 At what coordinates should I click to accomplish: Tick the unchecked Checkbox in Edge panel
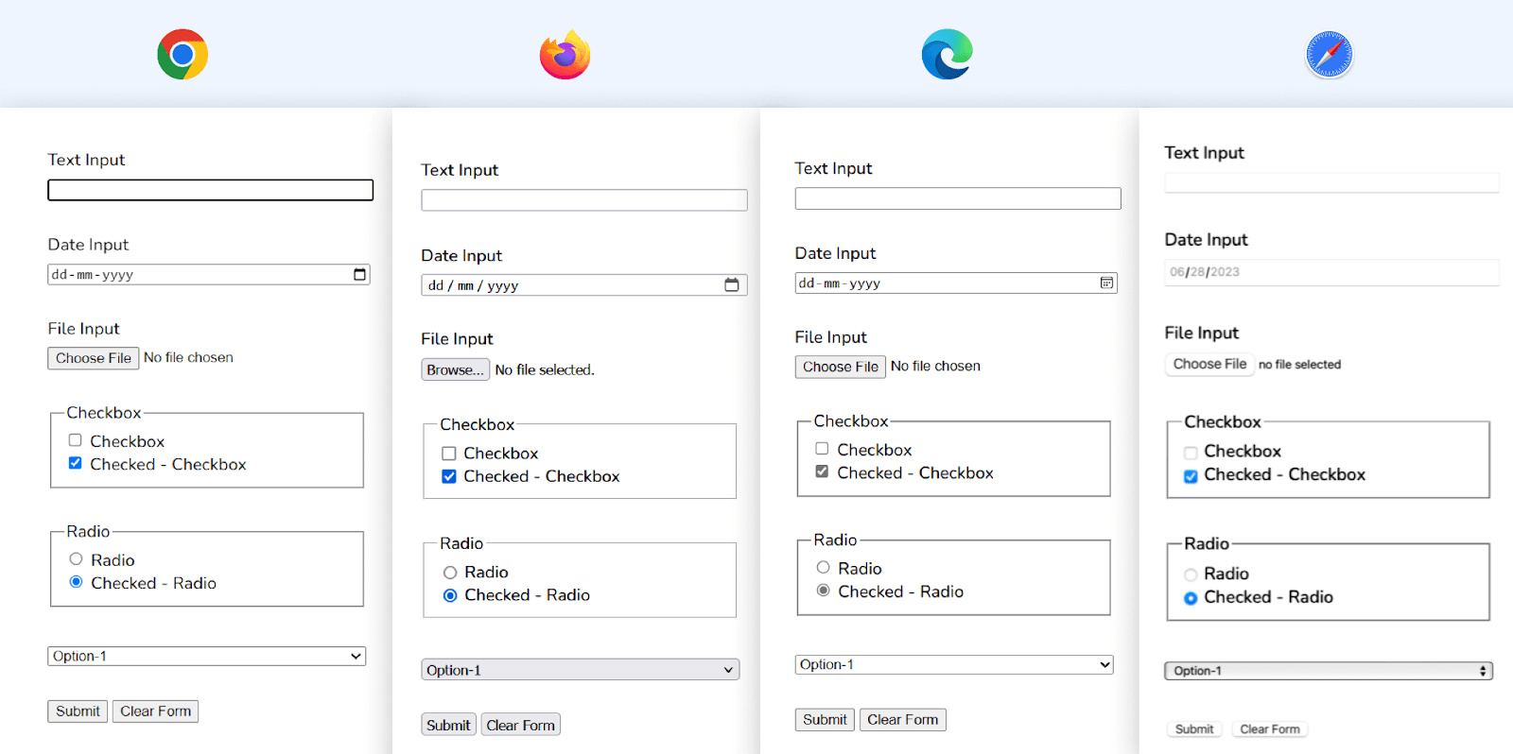click(822, 449)
